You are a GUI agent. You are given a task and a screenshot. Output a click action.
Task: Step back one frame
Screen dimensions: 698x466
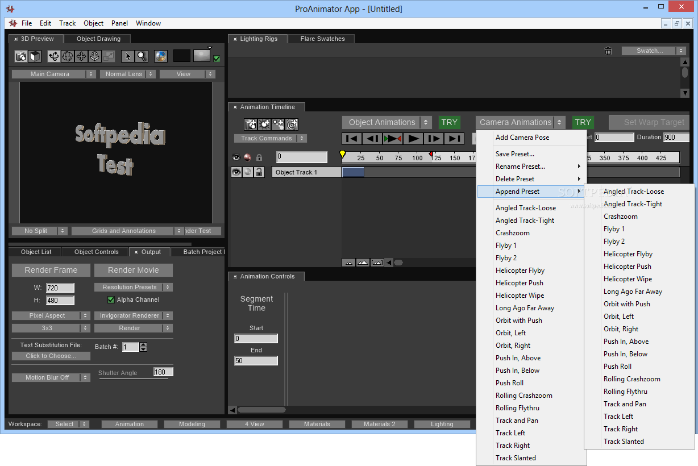pos(372,139)
